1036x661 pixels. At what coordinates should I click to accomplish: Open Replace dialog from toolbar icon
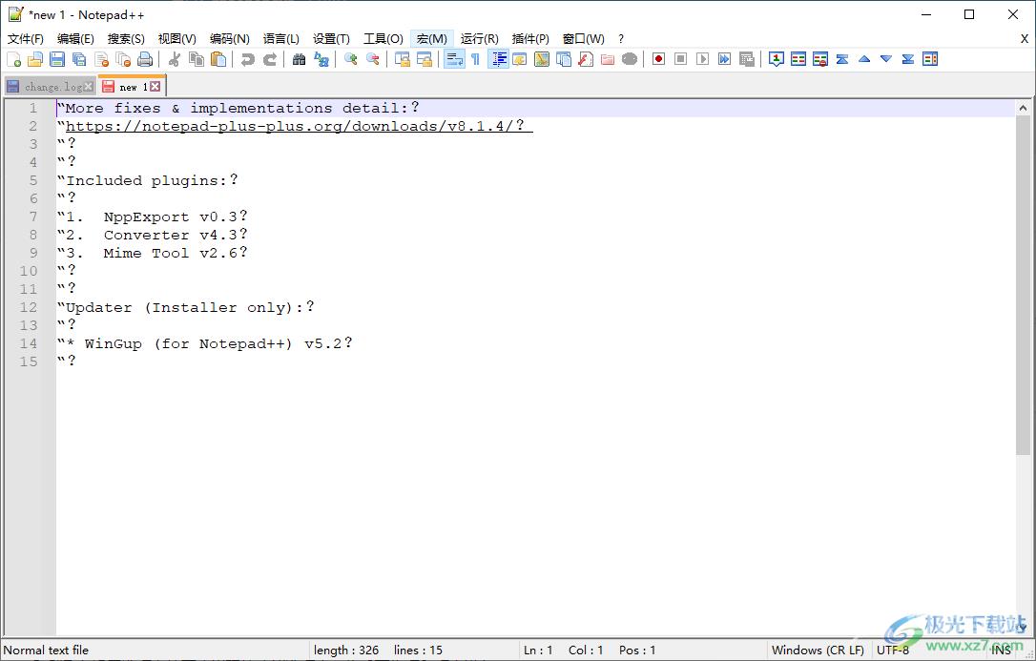321,59
